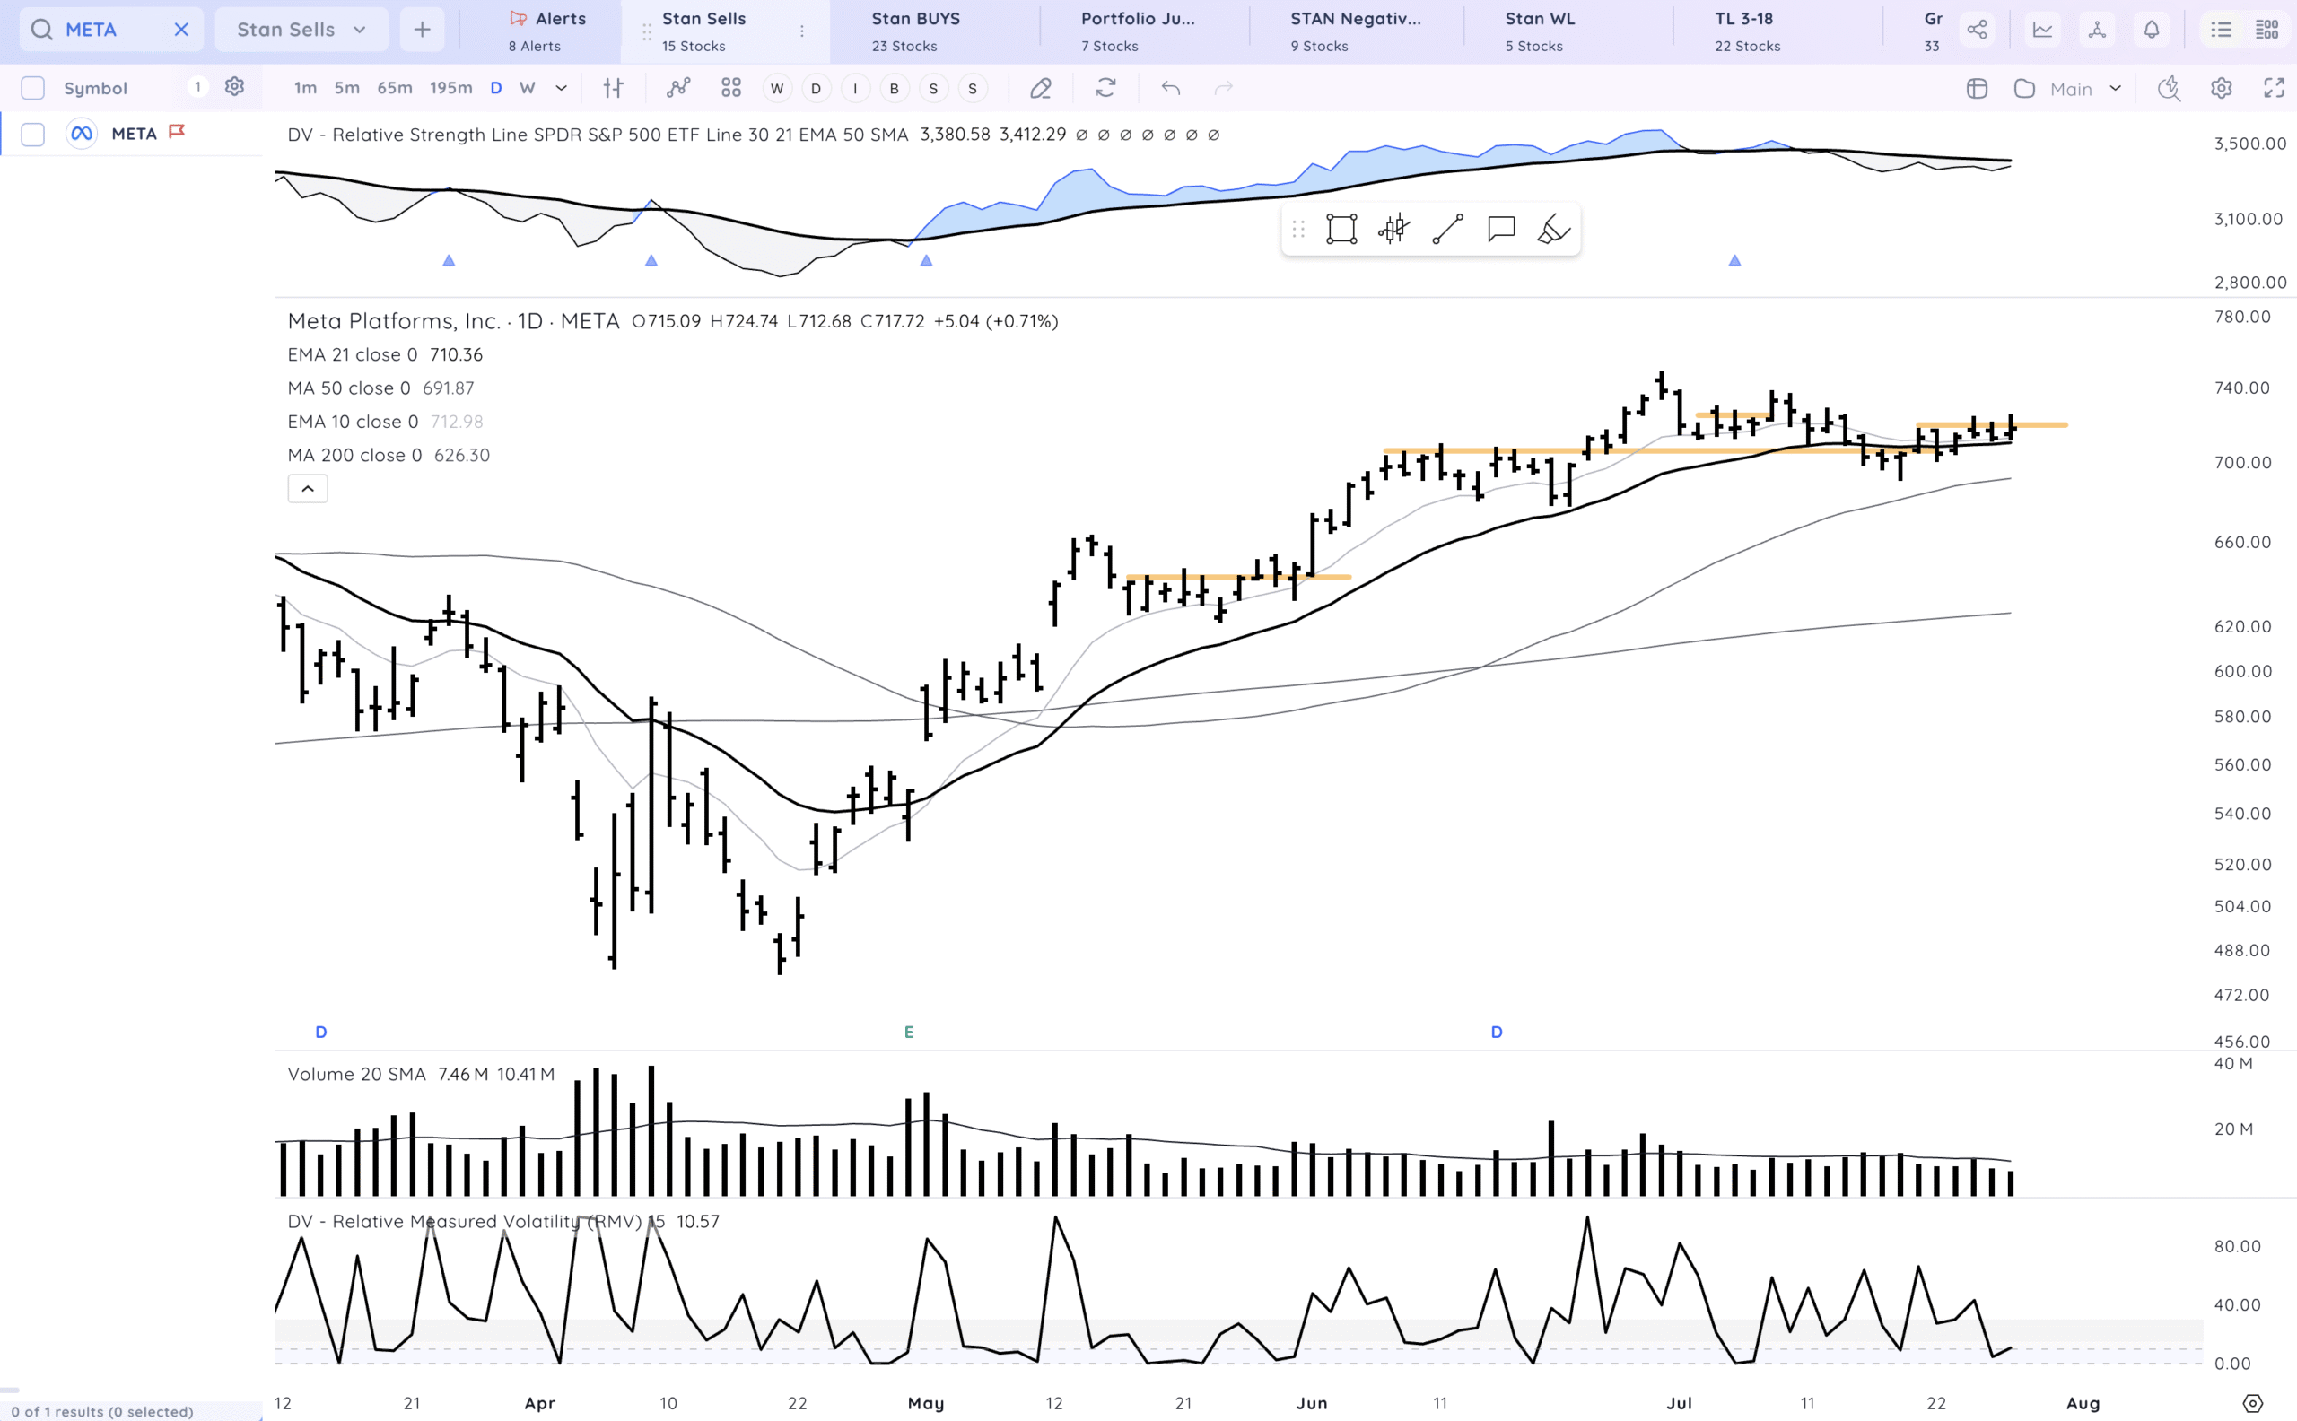Switch to the Stan BUYS tab
The image size is (2297, 1421).
914,31
